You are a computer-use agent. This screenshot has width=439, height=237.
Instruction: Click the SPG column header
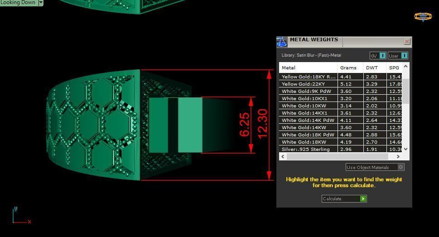[394, 68]
